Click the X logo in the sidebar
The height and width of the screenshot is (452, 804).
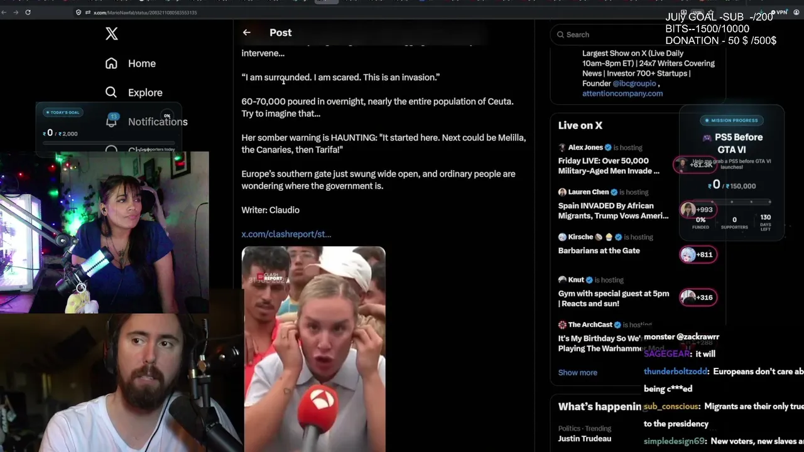[x=112, y=34]
